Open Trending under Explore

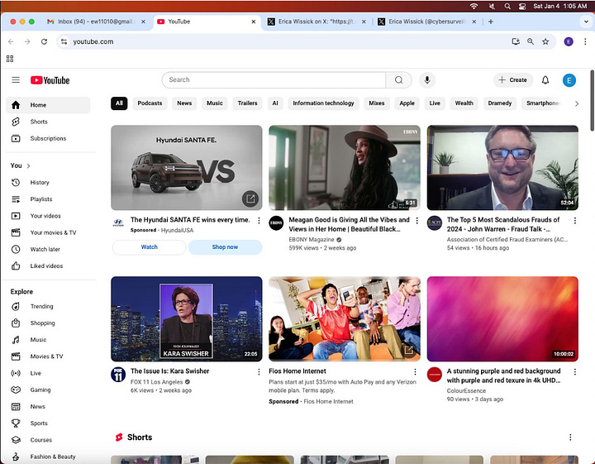(48, 306)
